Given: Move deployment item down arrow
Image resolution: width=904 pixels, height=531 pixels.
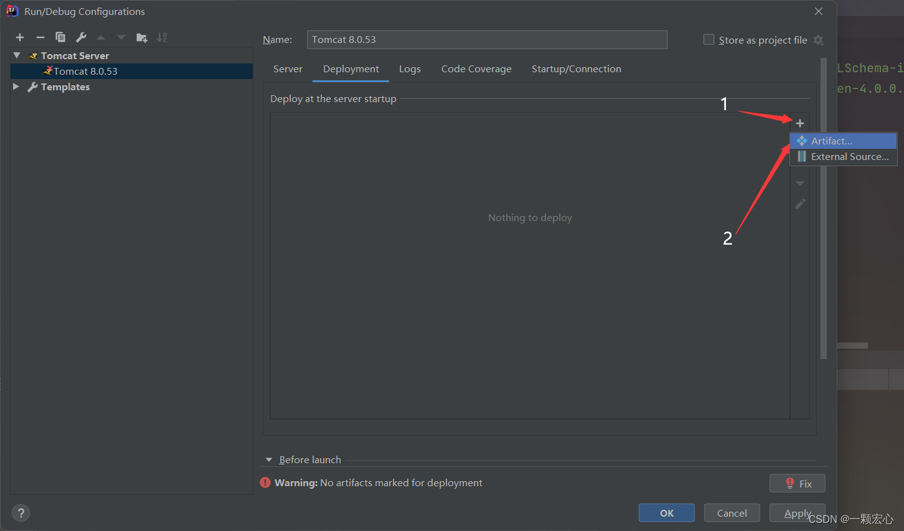Looking at the screenshot, I should pyautogui.click(x=800, y=183).
